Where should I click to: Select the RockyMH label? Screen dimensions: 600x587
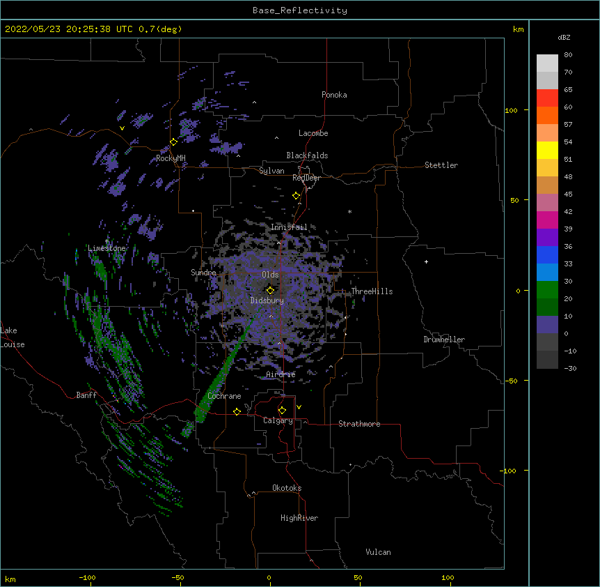171,158
